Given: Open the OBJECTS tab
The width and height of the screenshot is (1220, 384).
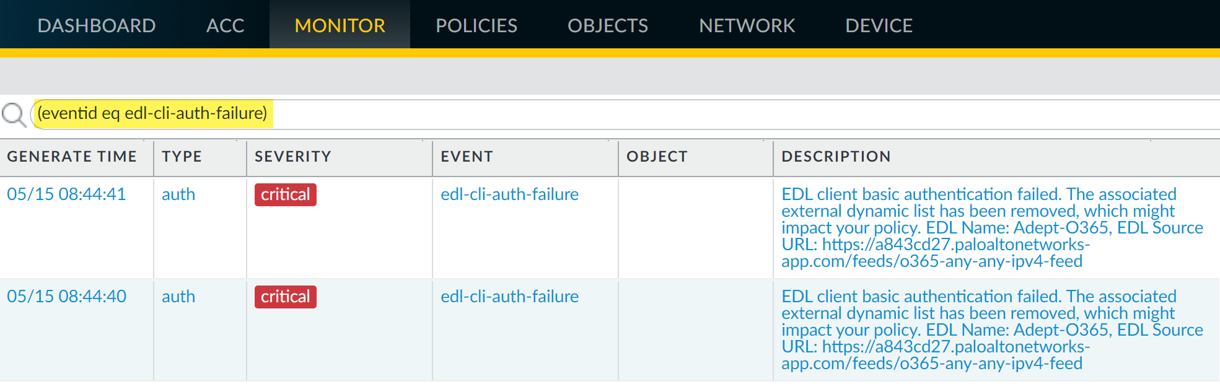Looking at the screenshot, I should click(607, 25).
